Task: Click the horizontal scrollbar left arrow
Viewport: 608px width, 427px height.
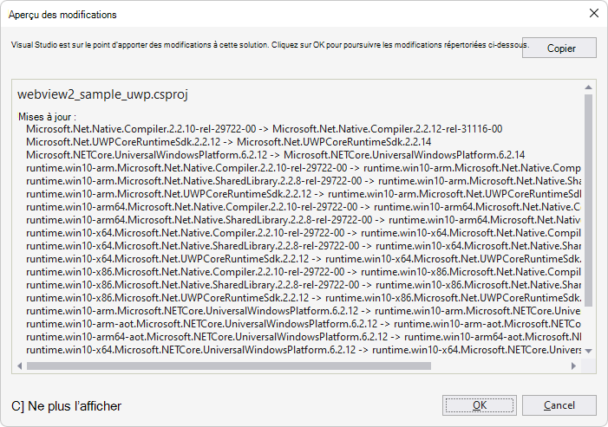Action: coord(19,366)
